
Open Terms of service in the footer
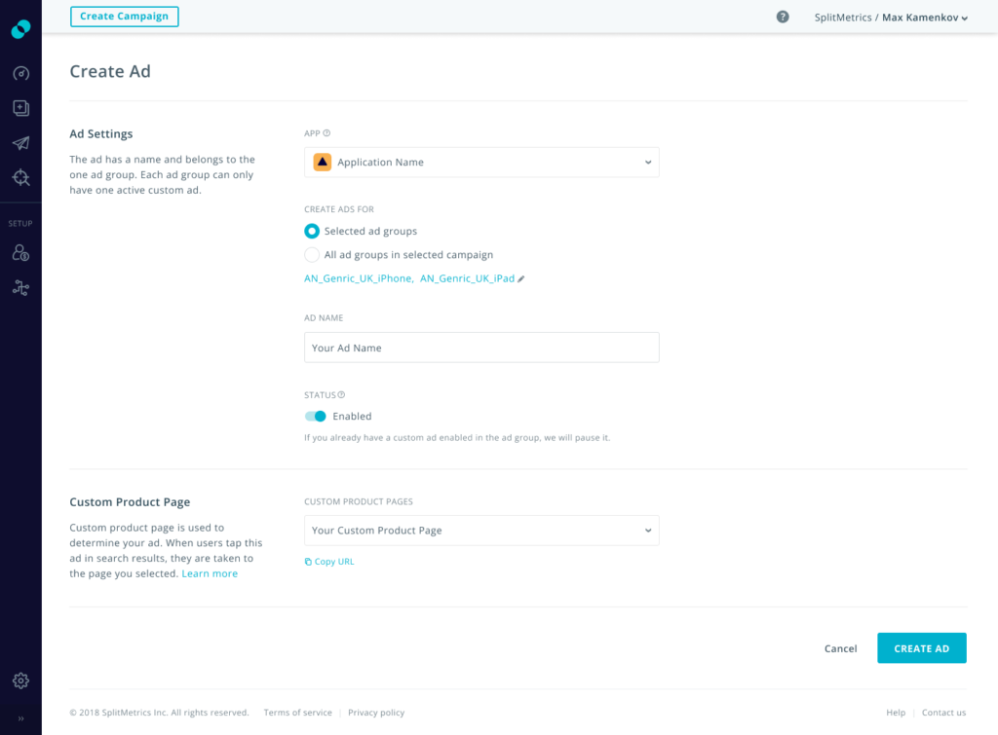click(297, 712)
